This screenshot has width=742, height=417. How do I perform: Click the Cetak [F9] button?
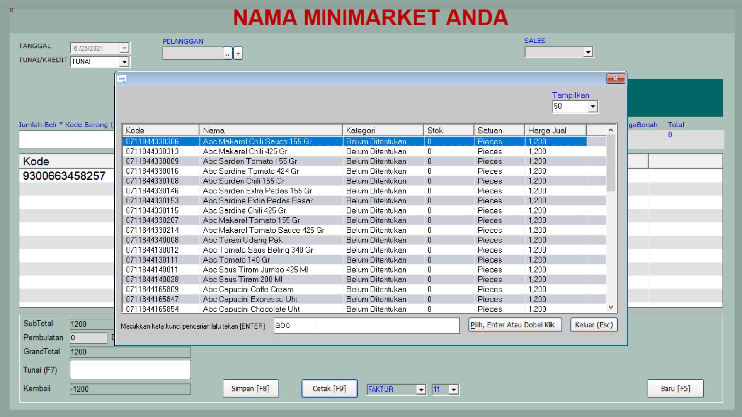329,388
